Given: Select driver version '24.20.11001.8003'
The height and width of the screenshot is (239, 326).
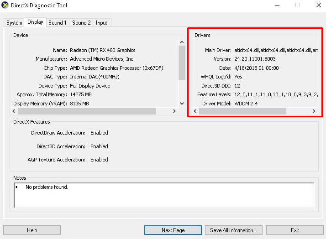Looking at the screenshot, I should point(255,59).
